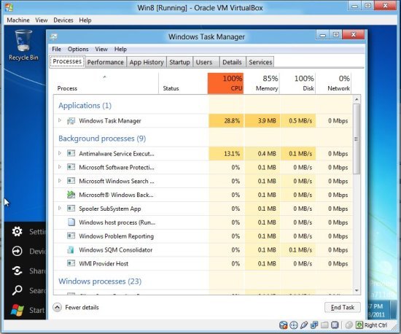Click the VirtualBox mouse integration status icon
The height and width of the screenshot is (334, 401).
349,325
